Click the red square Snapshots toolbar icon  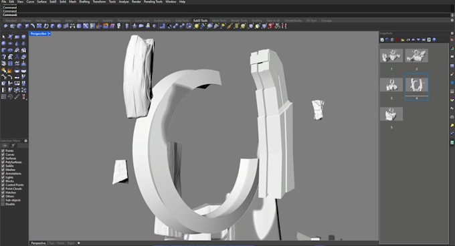(397, 39)
